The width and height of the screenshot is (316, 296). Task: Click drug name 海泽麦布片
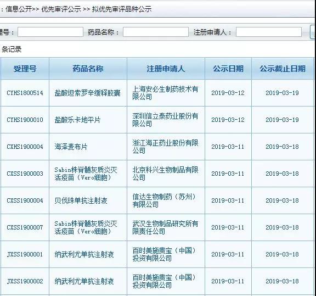(x=71, y=147)
